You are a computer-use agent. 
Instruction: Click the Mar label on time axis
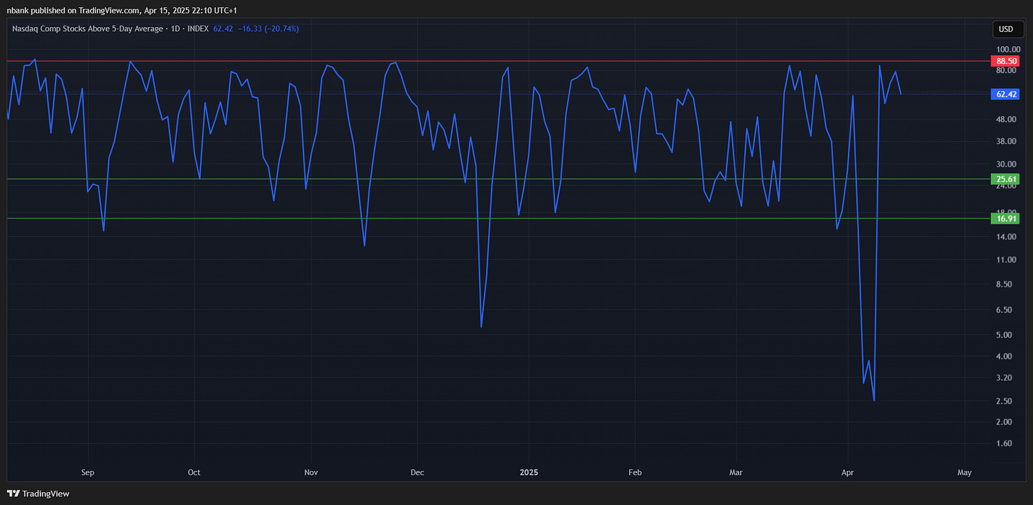(736, 472)
